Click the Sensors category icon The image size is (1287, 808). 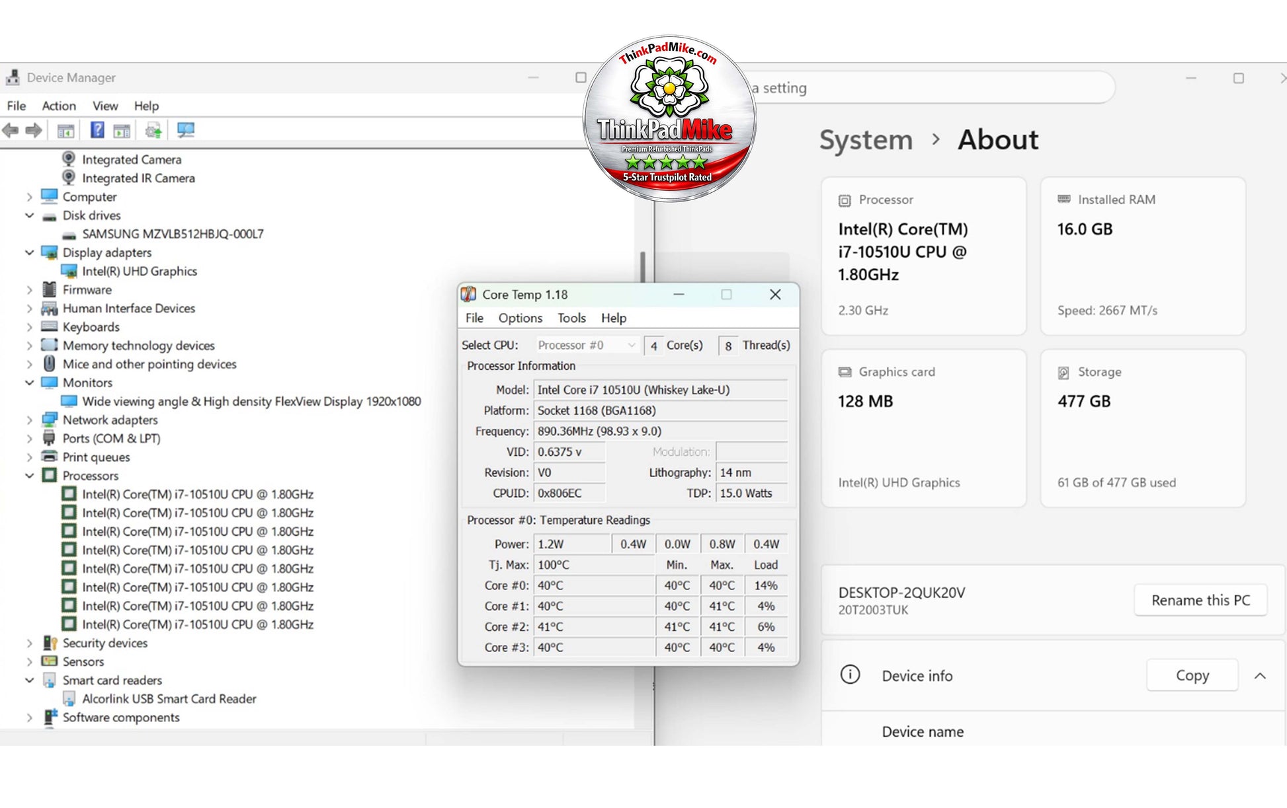(x=49, y=661)
